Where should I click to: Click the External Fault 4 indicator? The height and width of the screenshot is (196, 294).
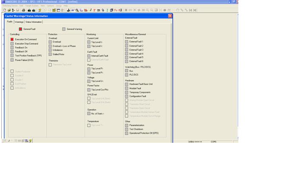(127, 54)
